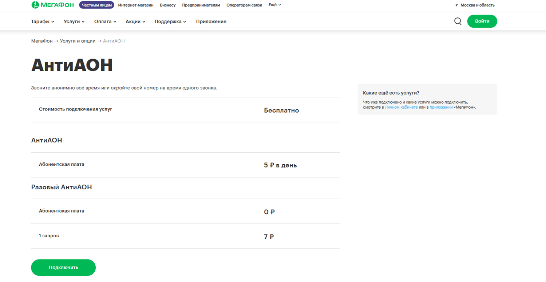Expand the Тарифы menu
This screenshot has width=546, height=282.
coord(43,21)
